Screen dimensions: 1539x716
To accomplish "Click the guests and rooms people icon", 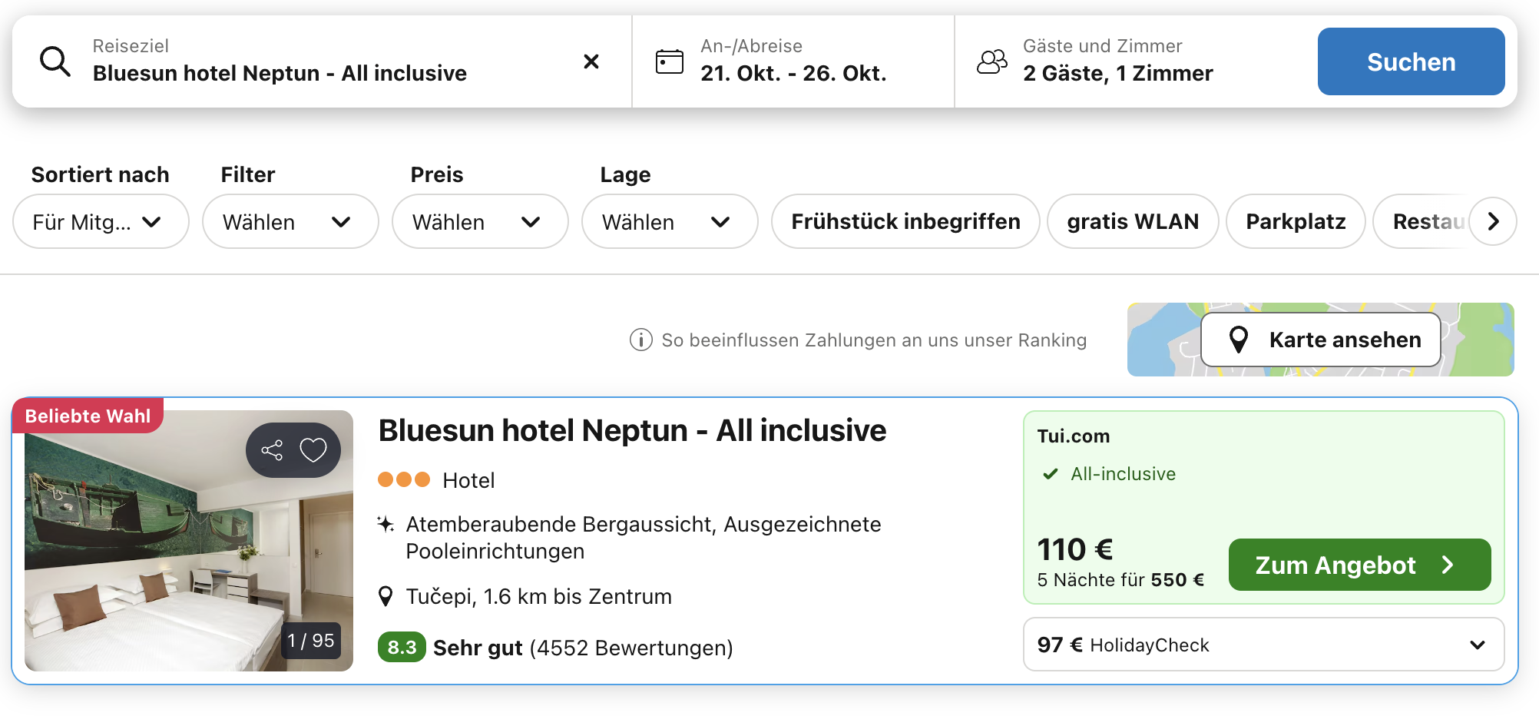I will coord(991,61).
